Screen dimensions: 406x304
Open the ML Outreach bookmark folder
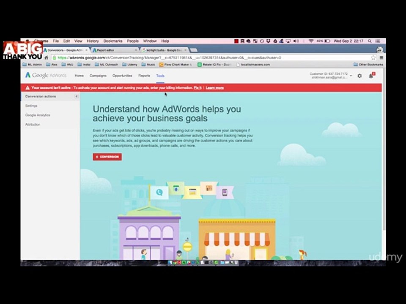(x=106, y=65)
